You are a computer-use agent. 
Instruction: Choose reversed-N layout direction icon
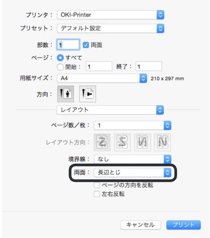142,142
